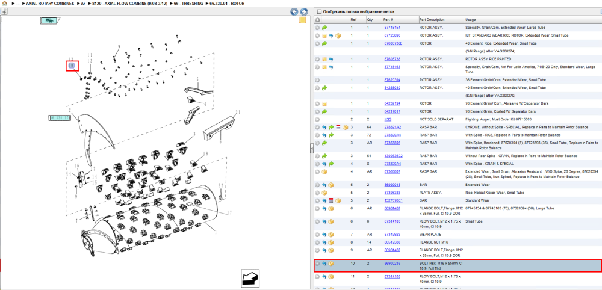This screenshot has width=602, height=290.
Task: Open the '---' breadcrumb item
Action: (x=17, y=4)
